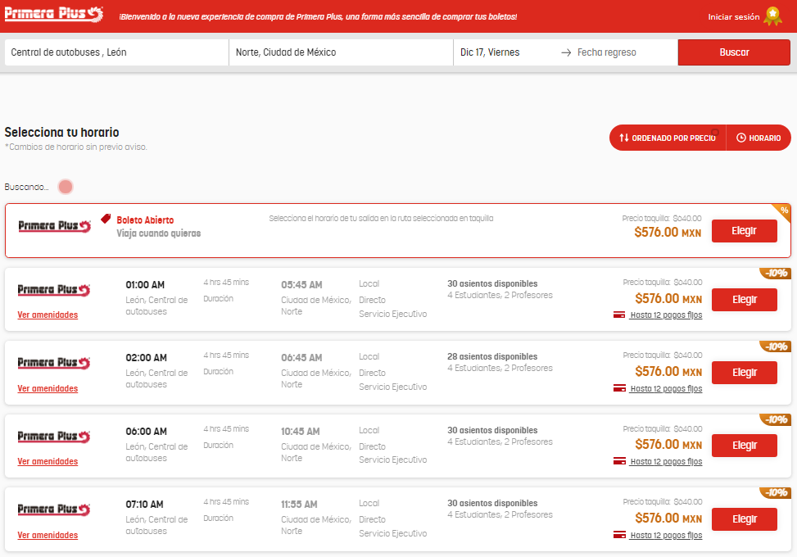The height and width of the screenshot is (557, 797).
Task: Click the Buscando loading spinner
Action: click(66, 187)
